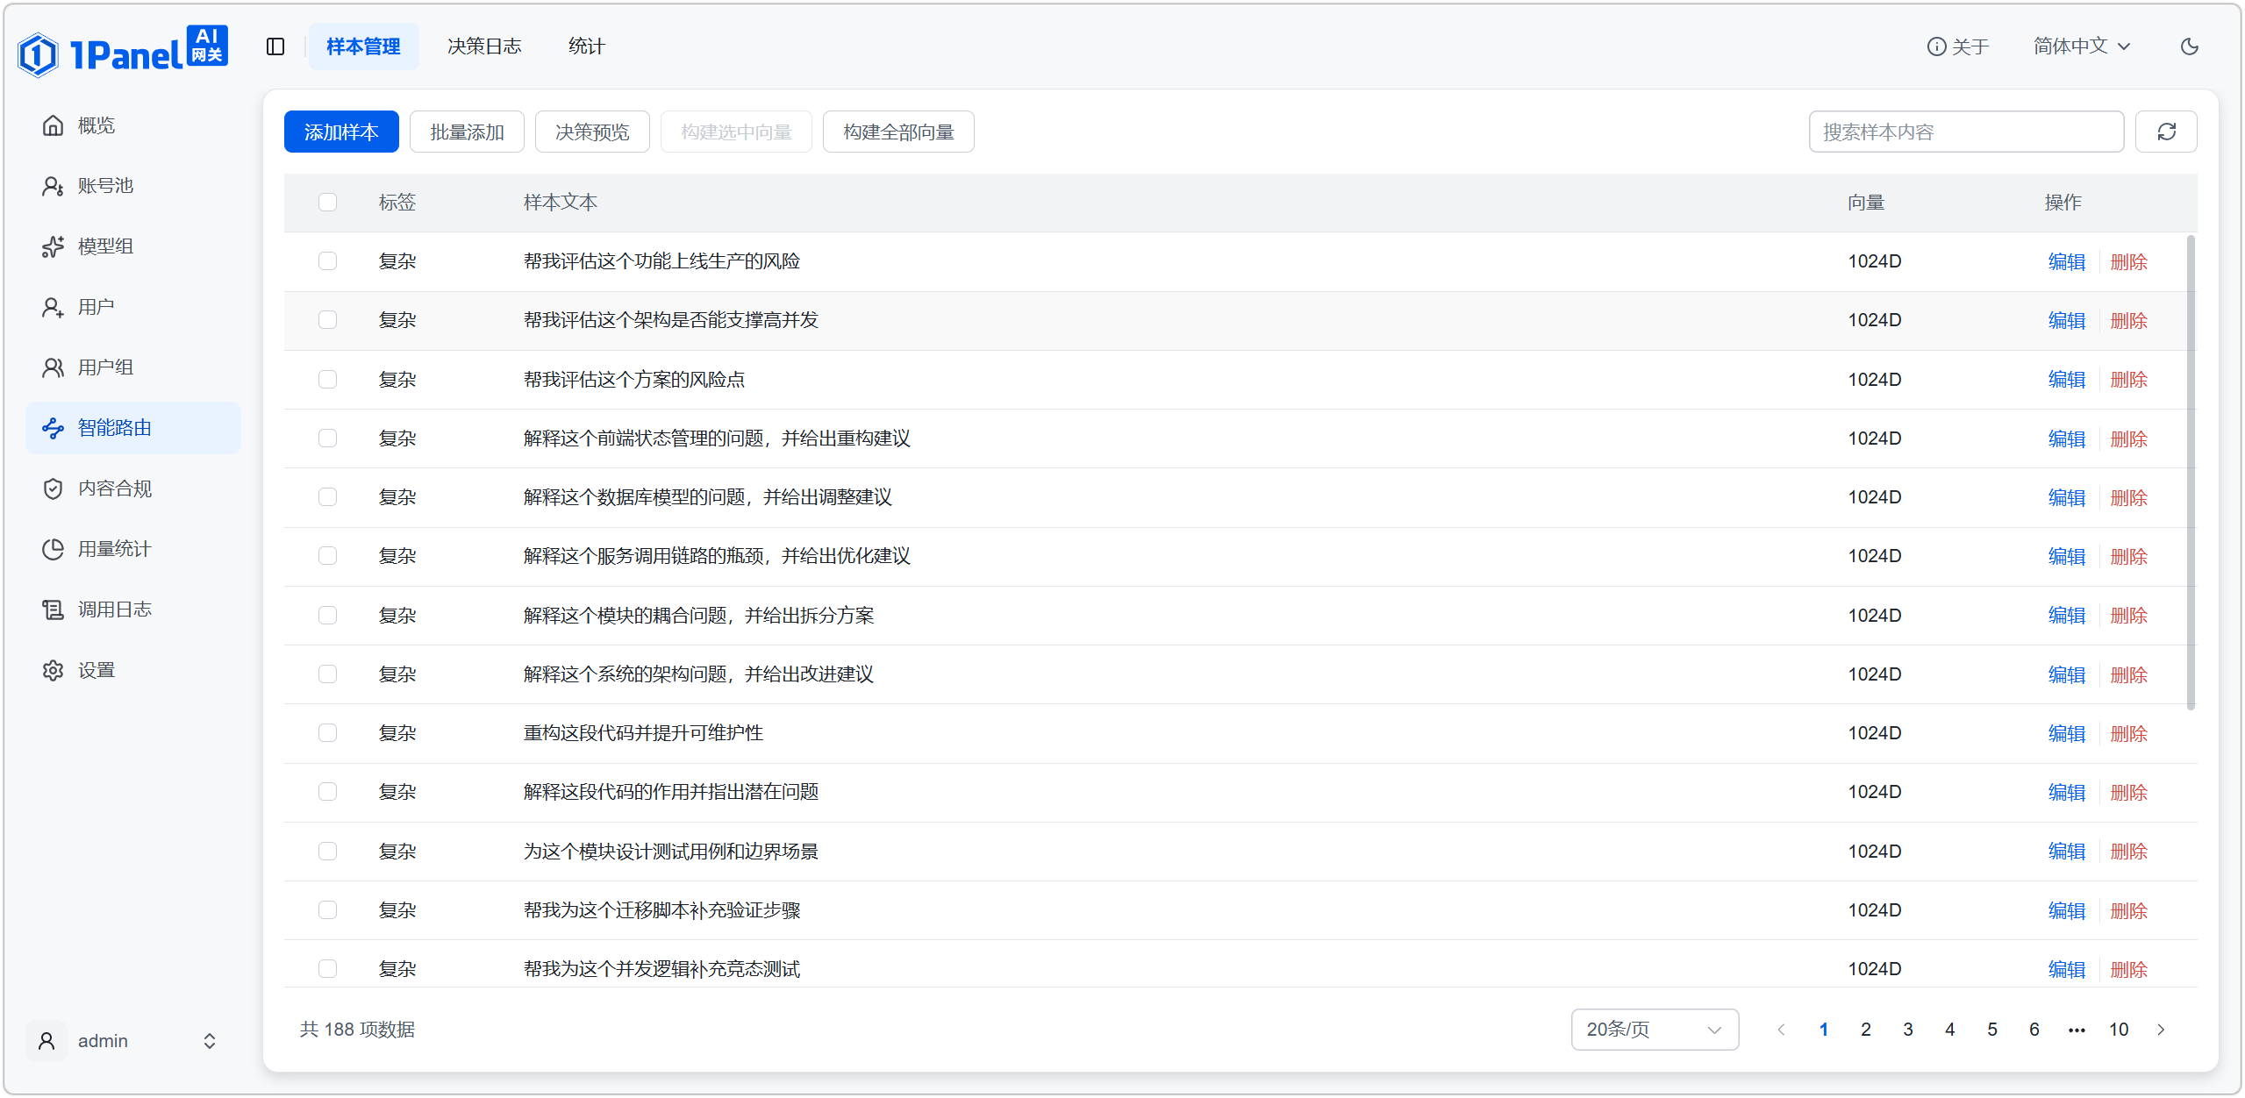2245x1098 pixels.
Task: Click 共 188 项数据 total count text
Action: point(357,1030)
